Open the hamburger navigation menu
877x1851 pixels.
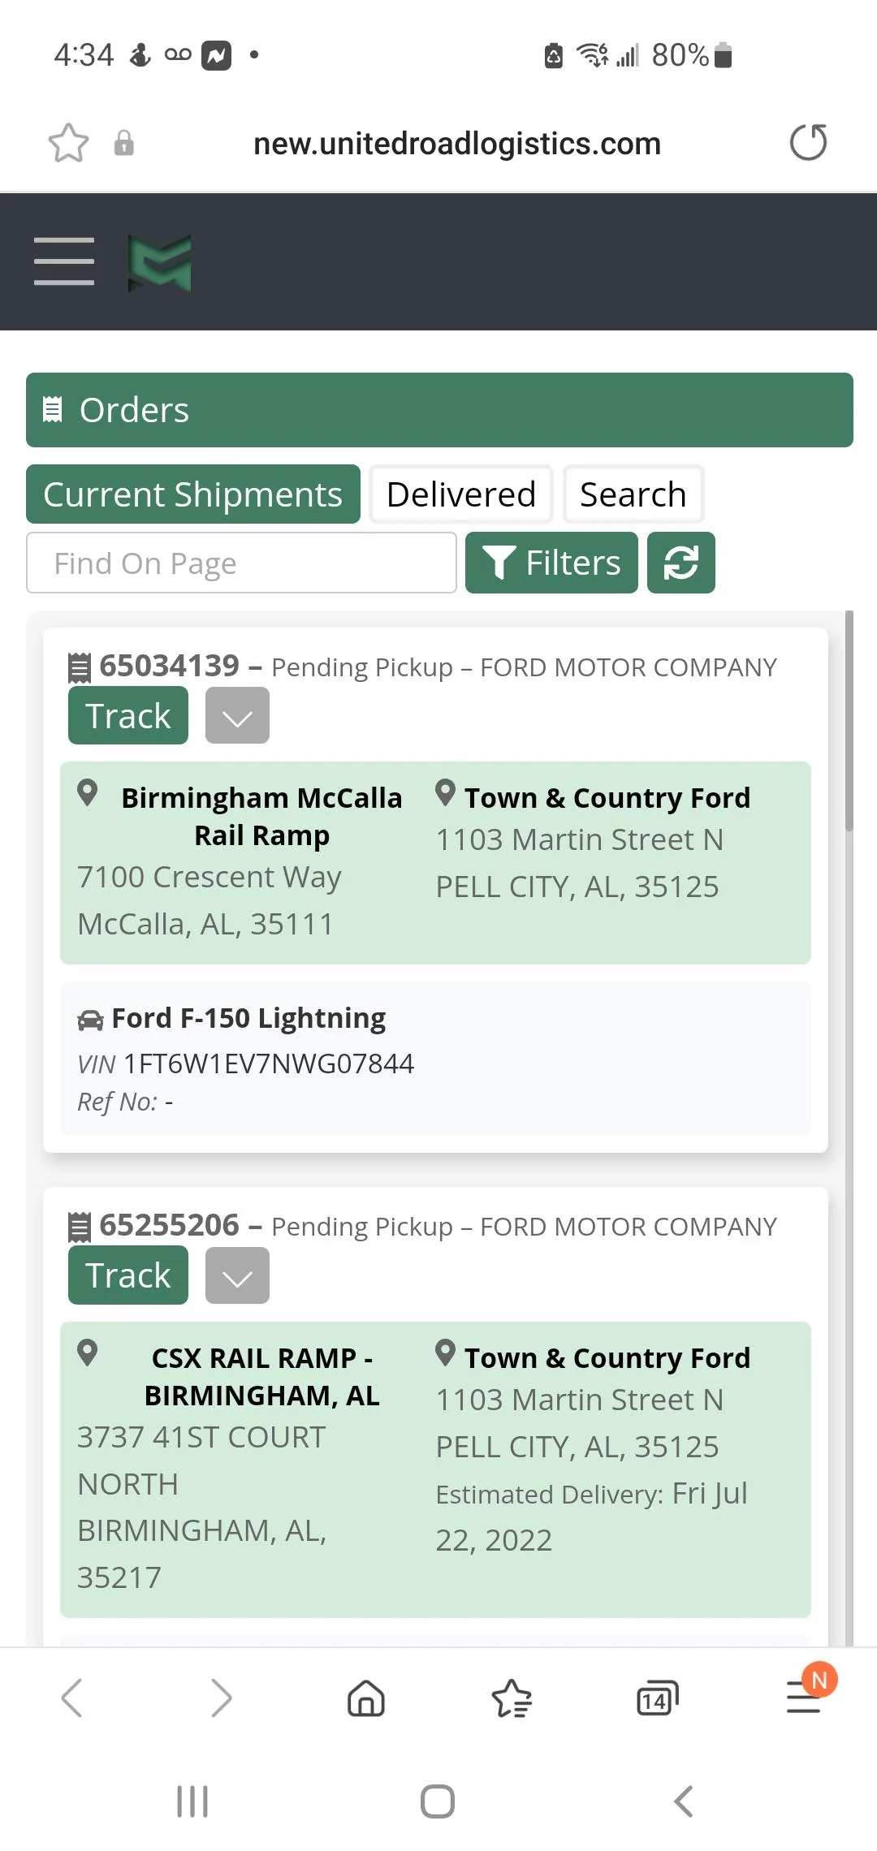click(64, 261)
